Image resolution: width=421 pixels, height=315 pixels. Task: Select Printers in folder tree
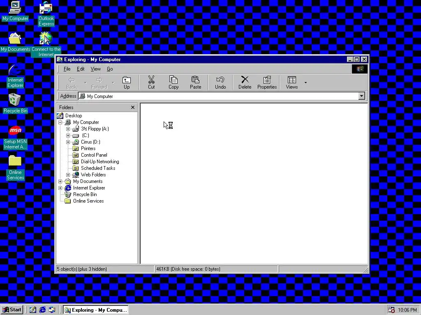point(88,148)
